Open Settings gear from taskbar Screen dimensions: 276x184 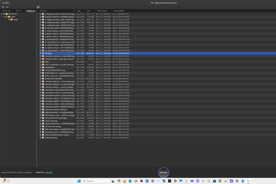[x=237, y=181]
